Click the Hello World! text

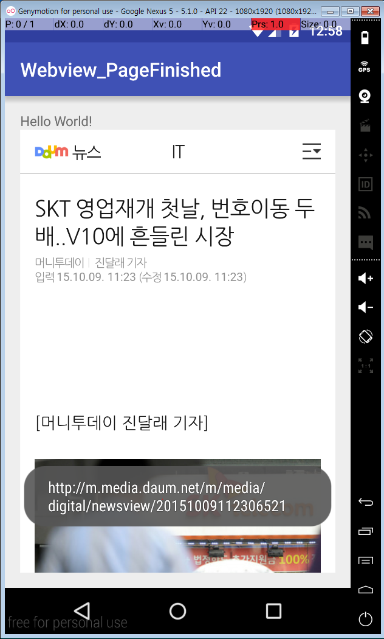click(56, 121)
